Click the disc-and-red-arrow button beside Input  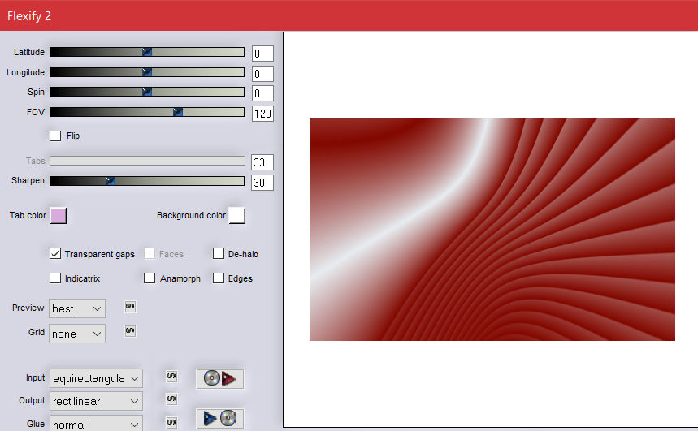(x=220, y=378)
